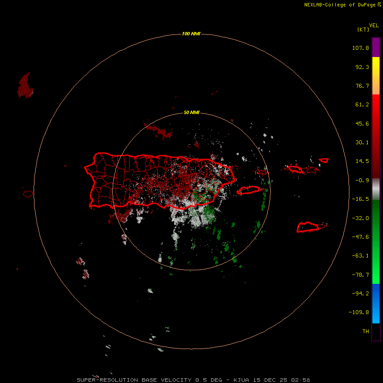Click the [KT] units label
Screen dimensions: 383x383
point(363,29)
